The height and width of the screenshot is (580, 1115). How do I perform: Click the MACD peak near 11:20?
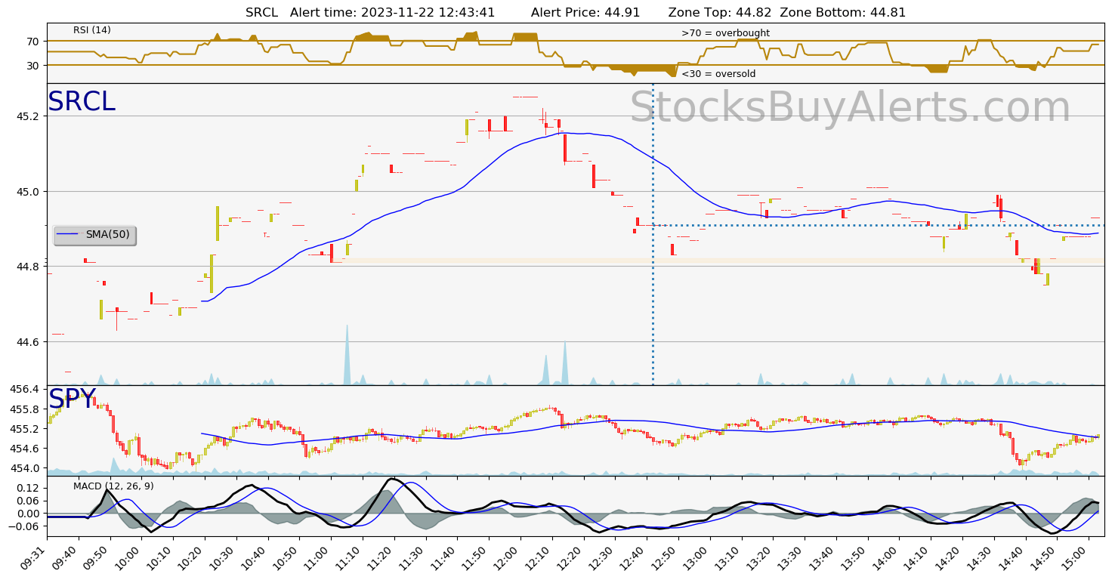[391, 480]
